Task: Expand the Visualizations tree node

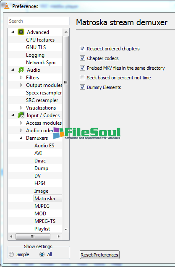Action: point(21,107)
